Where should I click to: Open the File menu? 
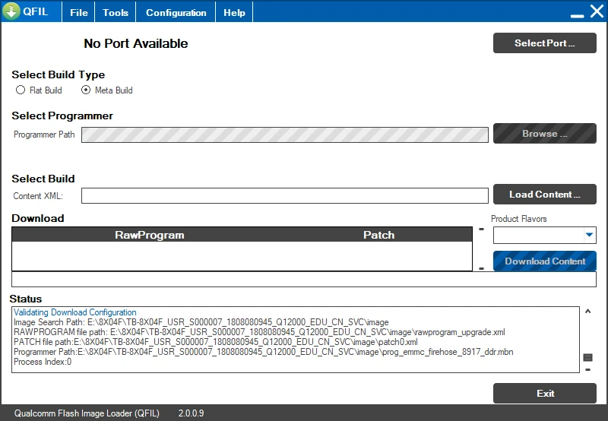79,13
